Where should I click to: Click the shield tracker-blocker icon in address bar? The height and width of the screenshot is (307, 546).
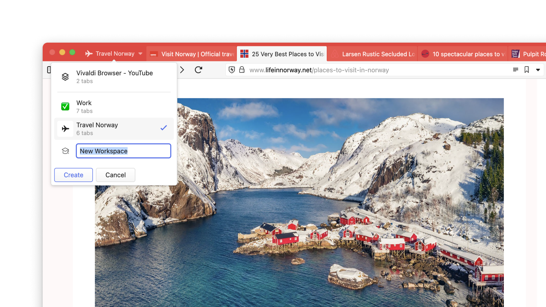point(231,70)
